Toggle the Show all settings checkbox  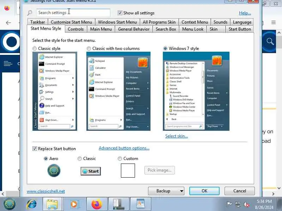(120, 13)
